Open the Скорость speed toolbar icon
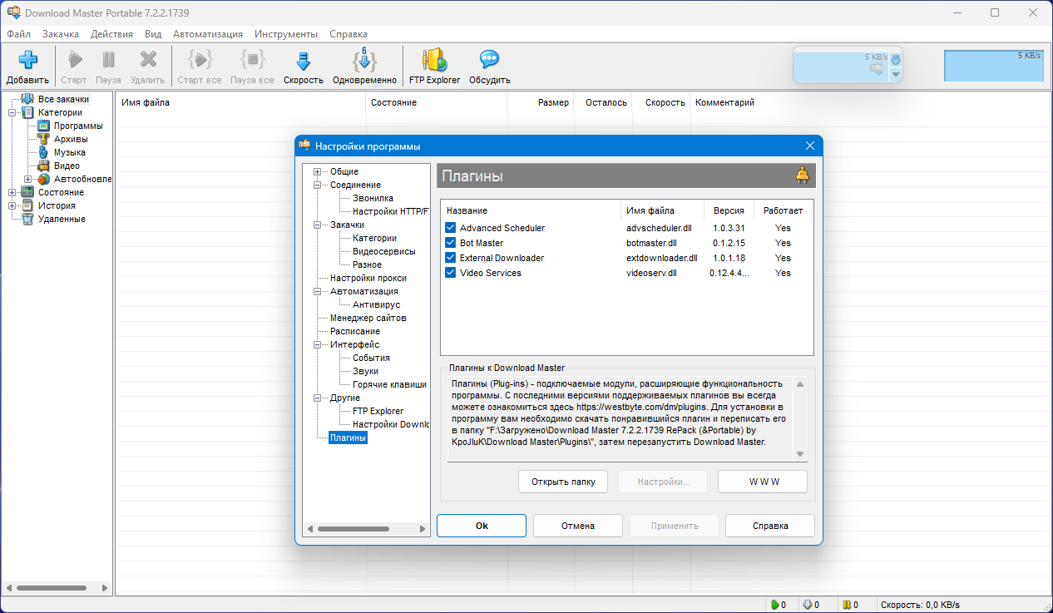The height and width of the screenshot is (613, 1053). coord(303,61)
